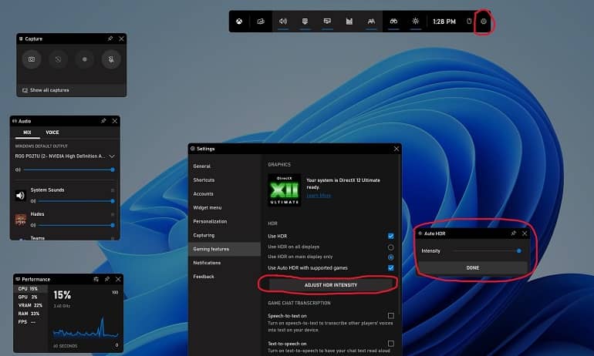The image size is (594, 356).
Task: Uncheck Use Auto HDR with supported games
Action: click(x=390, y=268)
